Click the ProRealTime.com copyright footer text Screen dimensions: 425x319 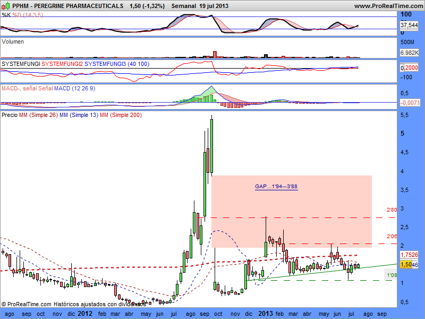(73, 304)
